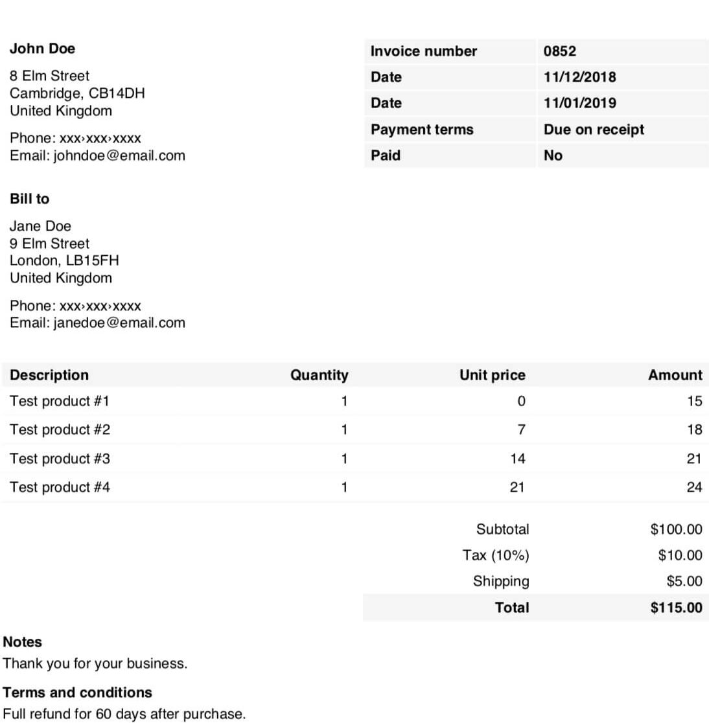The image size is (709, 723).
Task: Select the Description column header
Action: click(49, 375)
